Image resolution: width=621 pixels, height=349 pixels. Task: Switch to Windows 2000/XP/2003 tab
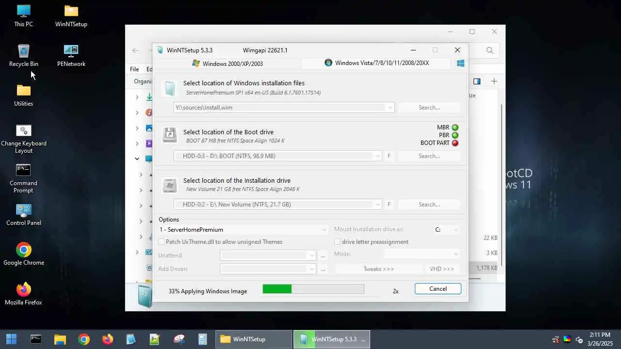(x=228, y=63)
